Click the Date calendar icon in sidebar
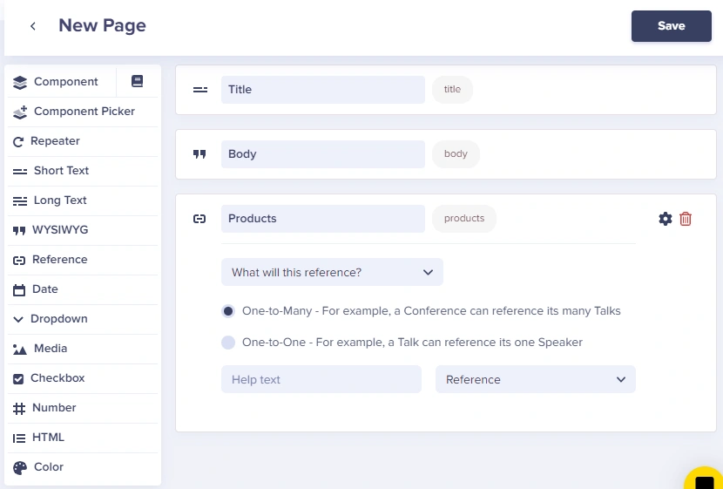723x489 pixels. [x=19, y=289]
